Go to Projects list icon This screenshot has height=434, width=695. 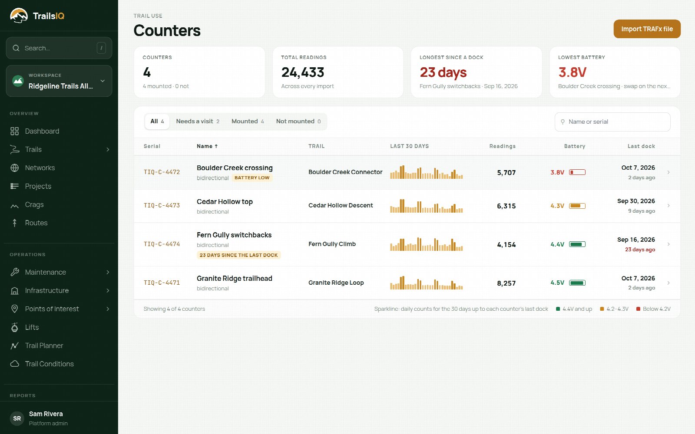15,186
